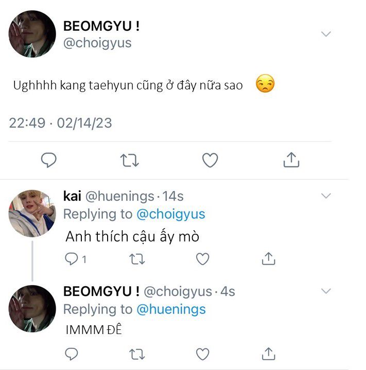This screenshot has height=370, width=366.
Task: Open the @choigyus mention link in kai's reply
Action: tap(170, 214)
